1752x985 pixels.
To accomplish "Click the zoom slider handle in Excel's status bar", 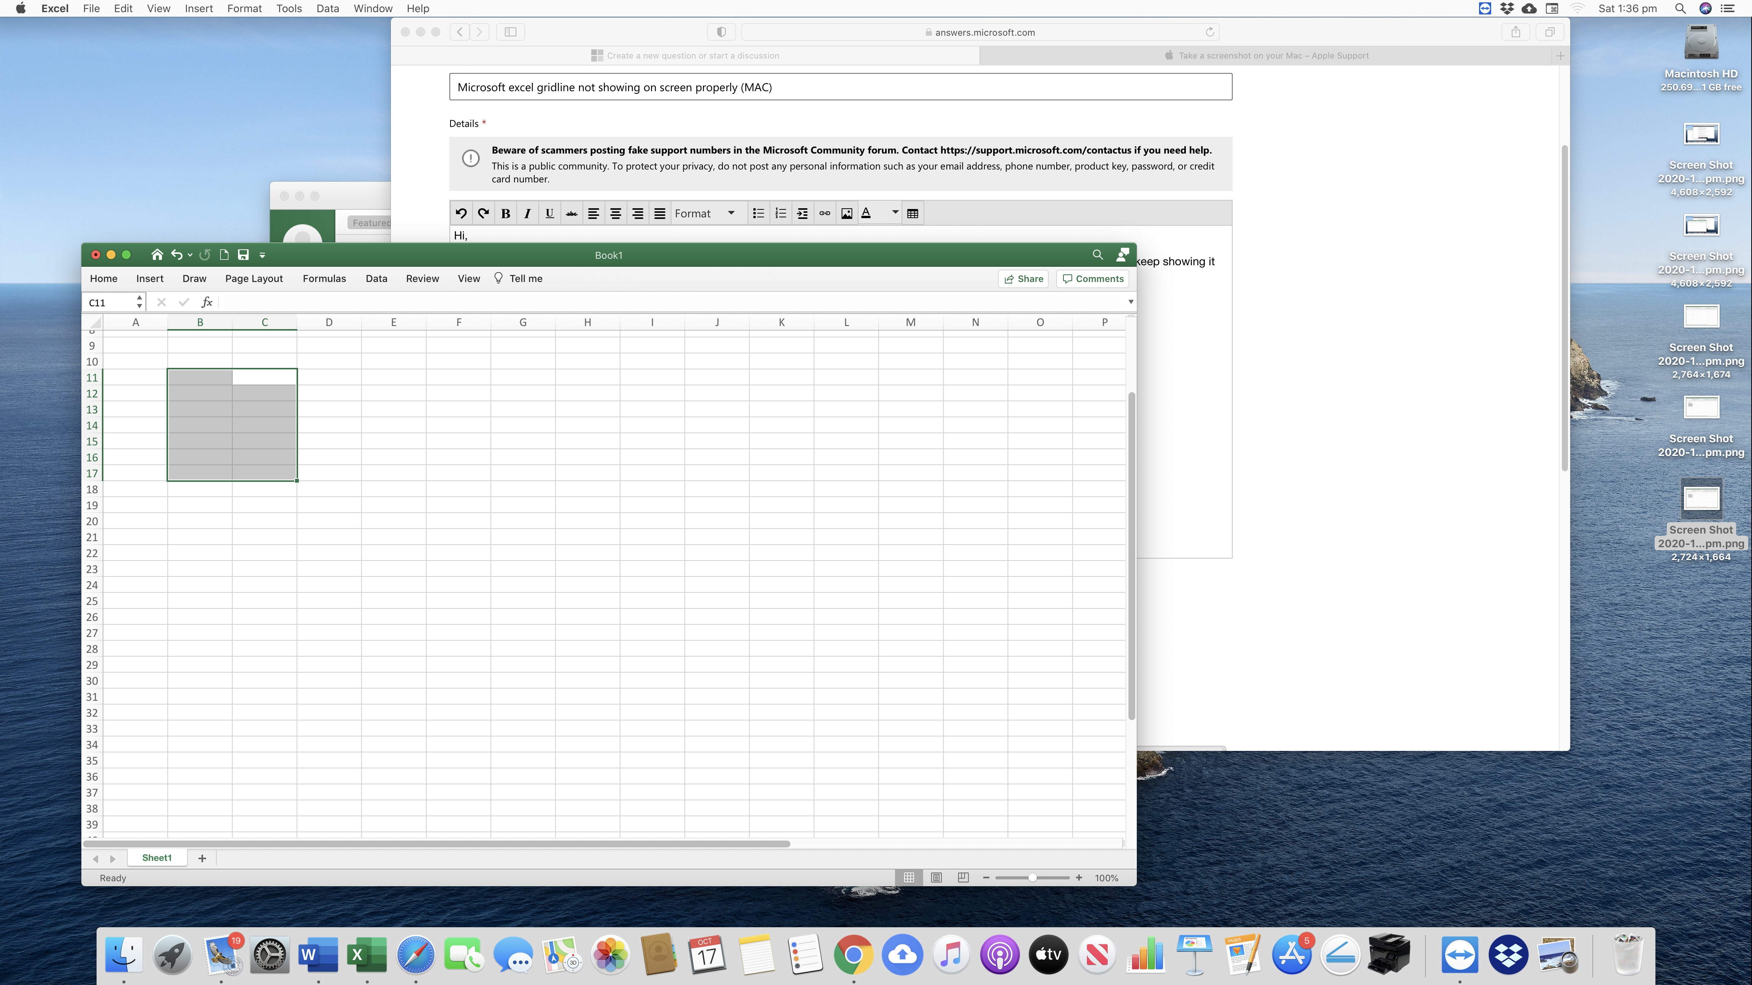I will 1032,877.
